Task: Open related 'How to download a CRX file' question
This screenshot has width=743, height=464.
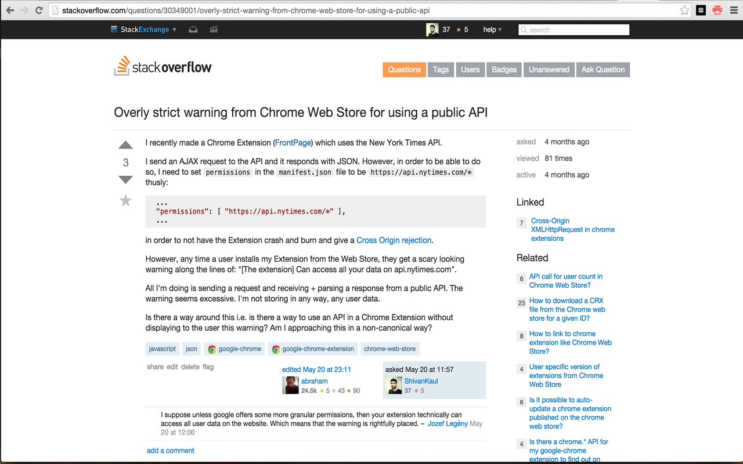Action: 567,309
